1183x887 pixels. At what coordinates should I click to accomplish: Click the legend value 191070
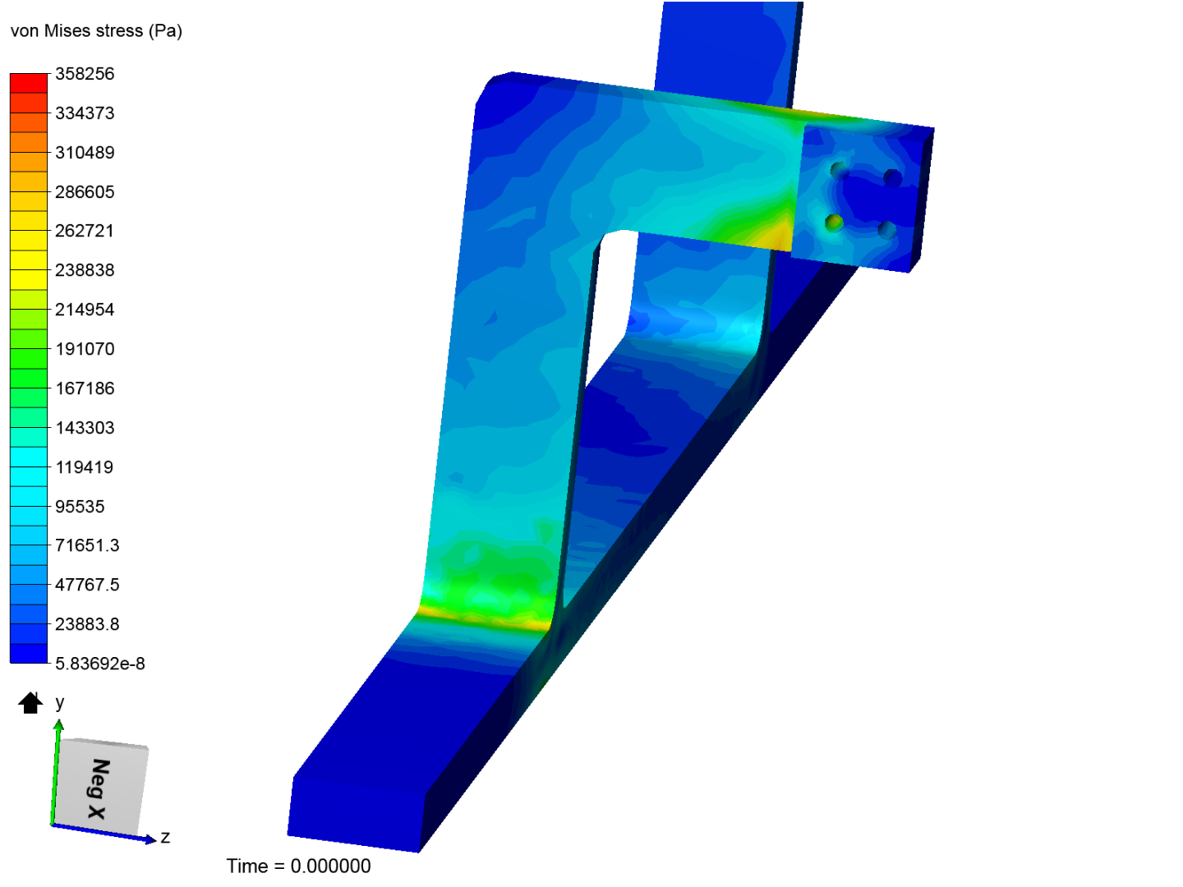pos(85,349)
